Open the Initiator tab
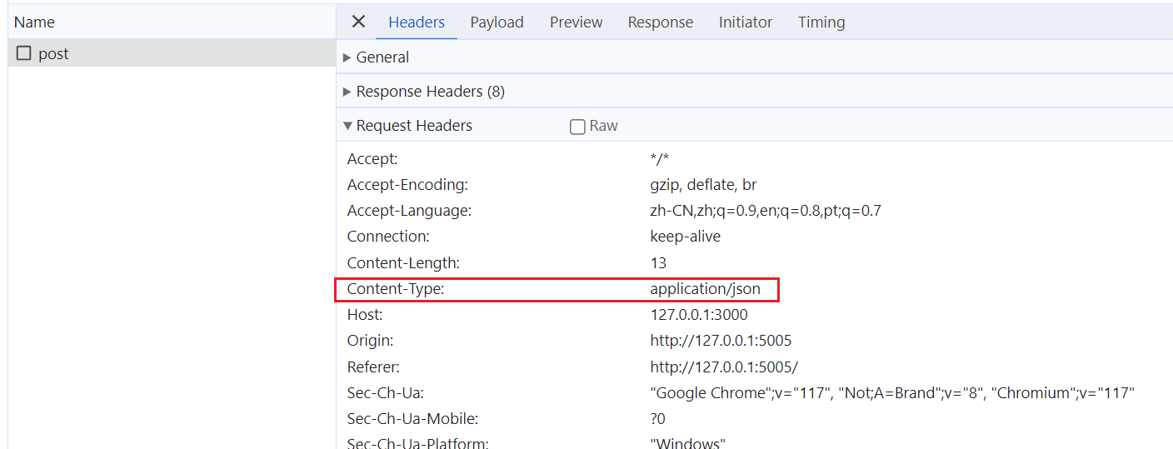 (745, 22)
